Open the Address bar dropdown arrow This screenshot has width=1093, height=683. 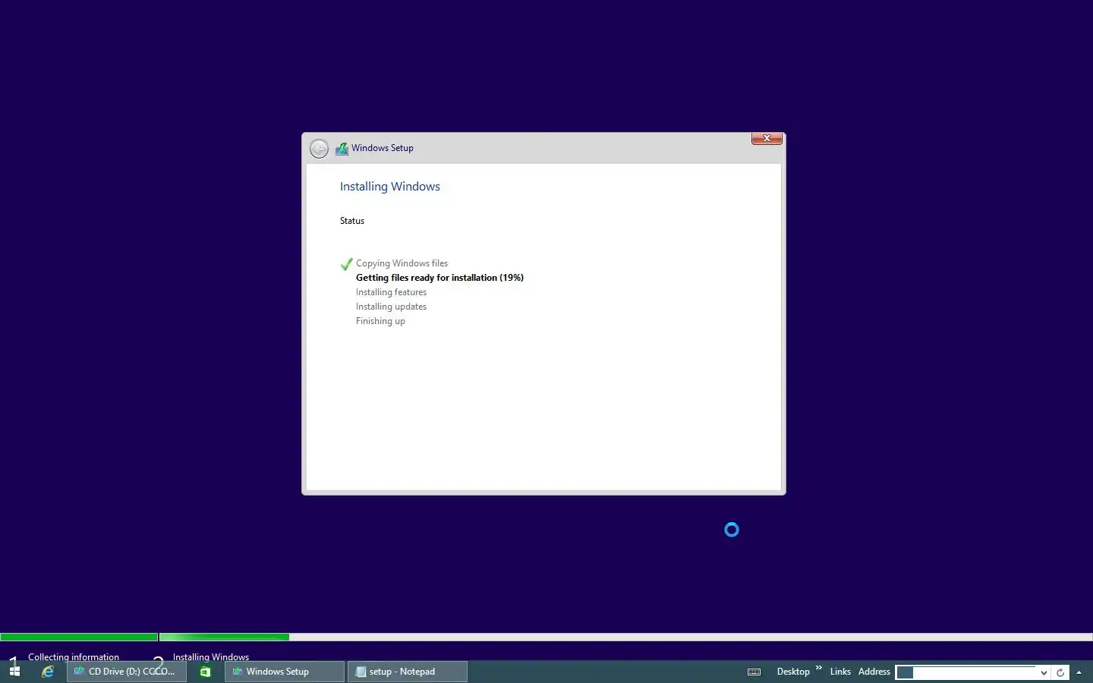tap(1044, 672)
